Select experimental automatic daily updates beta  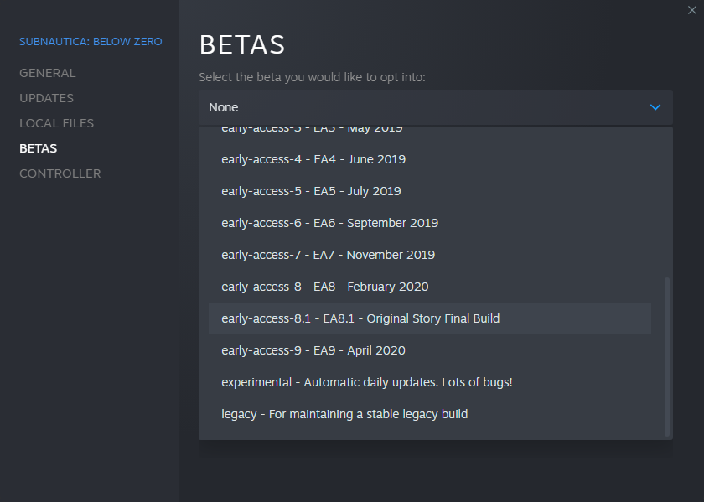366,382
